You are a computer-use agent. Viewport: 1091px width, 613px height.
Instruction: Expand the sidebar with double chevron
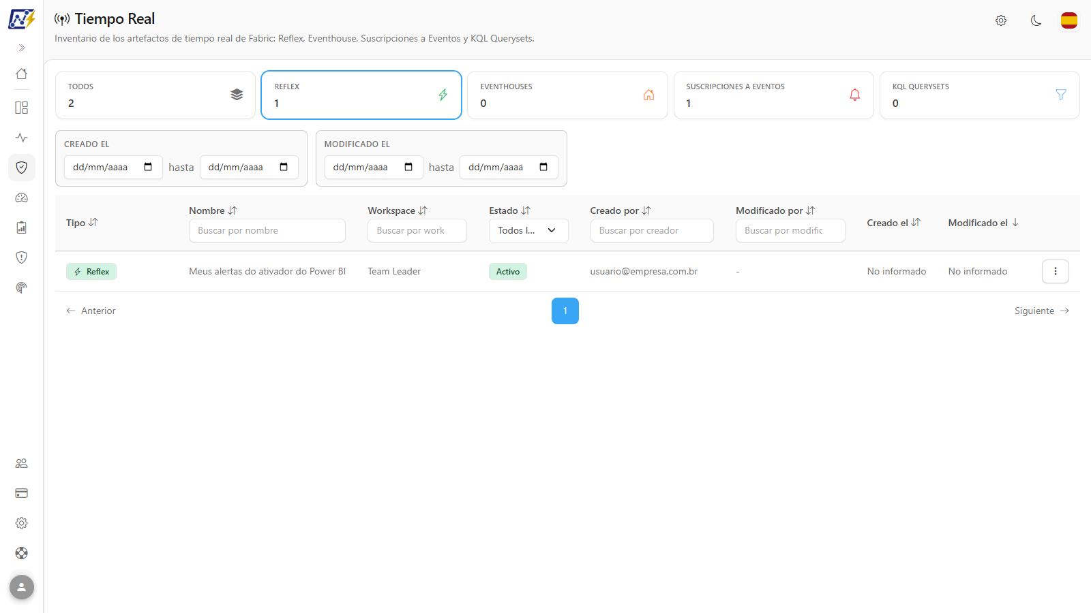[x=22, y=48]
